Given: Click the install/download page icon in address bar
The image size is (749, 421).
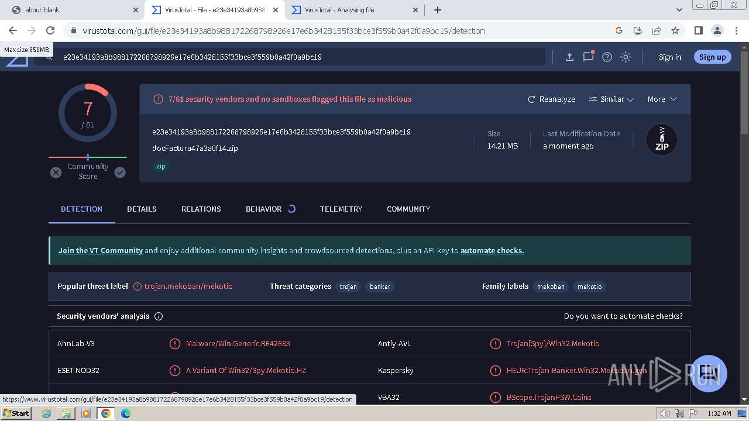Looking at the screenshot, I should pyautogui.click(x=638, y=30).
